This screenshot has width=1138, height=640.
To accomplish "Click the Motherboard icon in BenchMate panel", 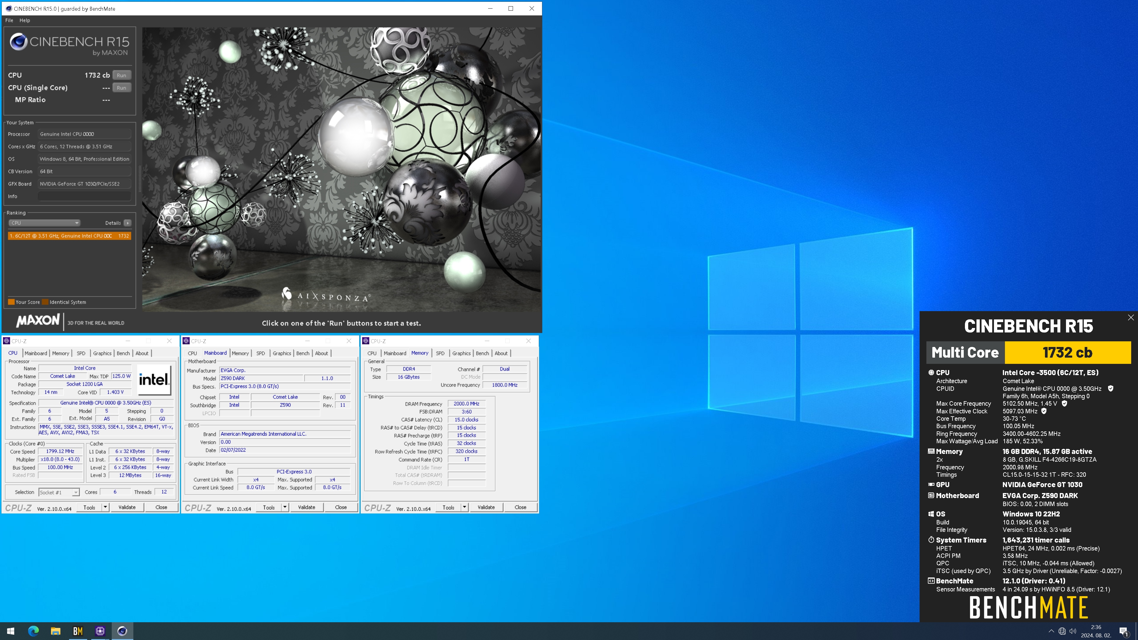I will pyautogui.click(x=931, y=496).
